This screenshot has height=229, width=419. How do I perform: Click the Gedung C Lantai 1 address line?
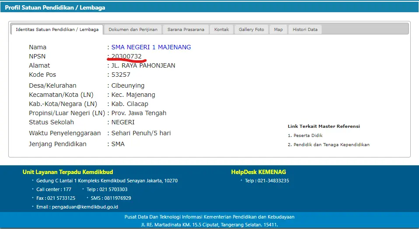coord(107,181)
